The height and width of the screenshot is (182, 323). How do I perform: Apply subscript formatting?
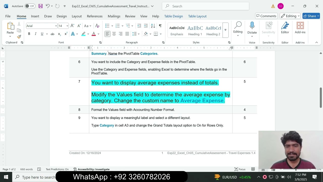59,34
